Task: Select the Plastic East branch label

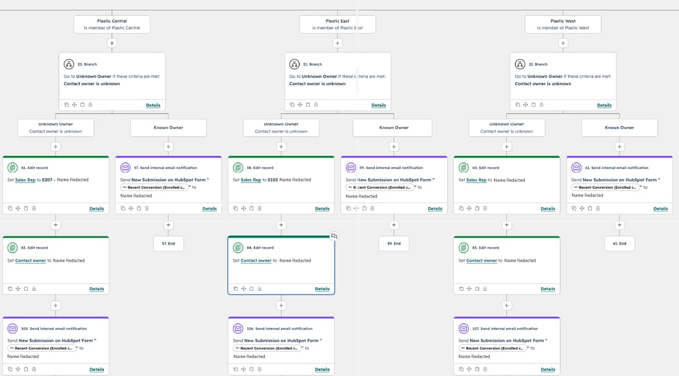Action: 337,24
